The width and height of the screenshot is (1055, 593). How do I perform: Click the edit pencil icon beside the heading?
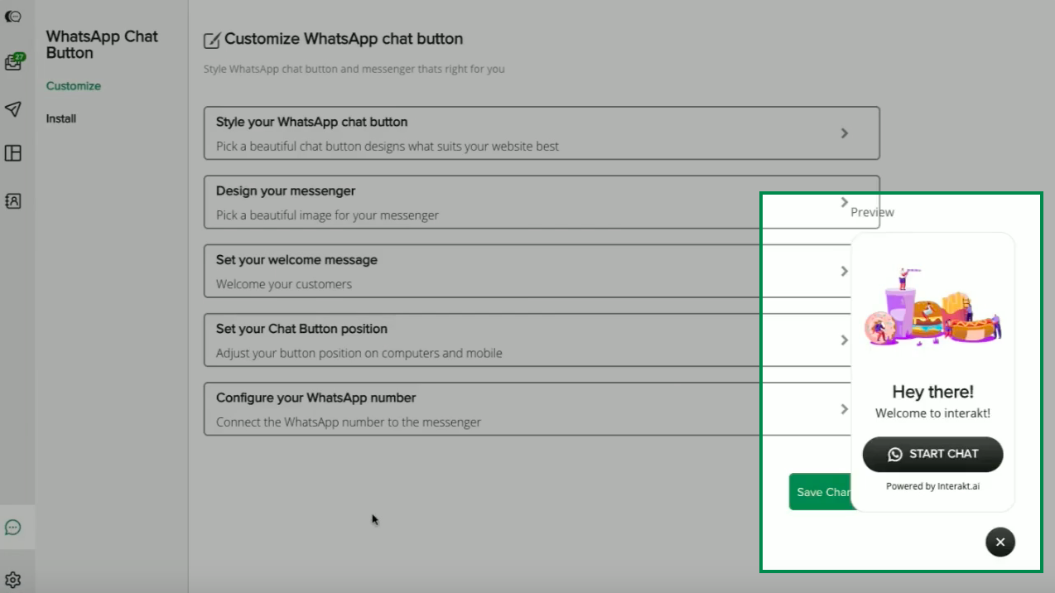click(212, 40)
